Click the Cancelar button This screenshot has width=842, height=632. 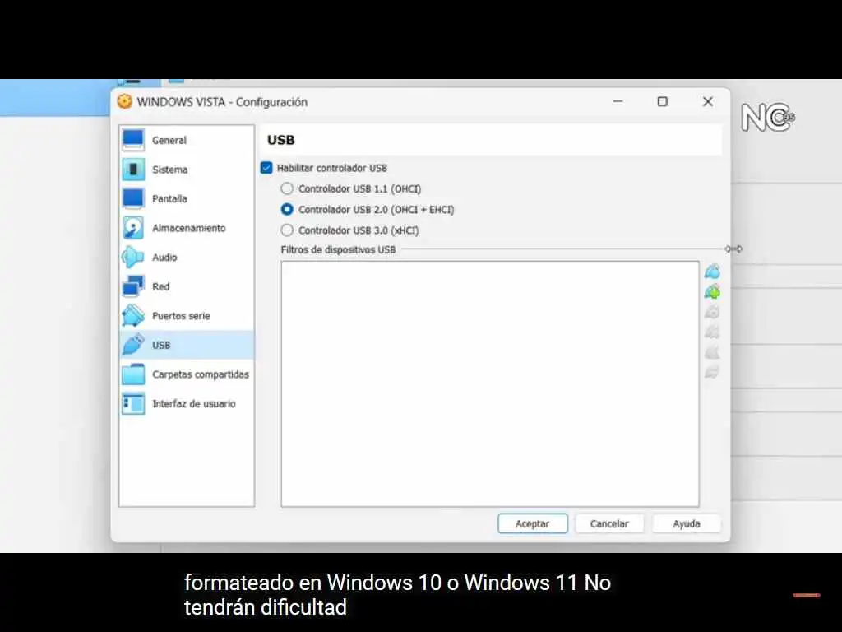[x=609, y=523]
